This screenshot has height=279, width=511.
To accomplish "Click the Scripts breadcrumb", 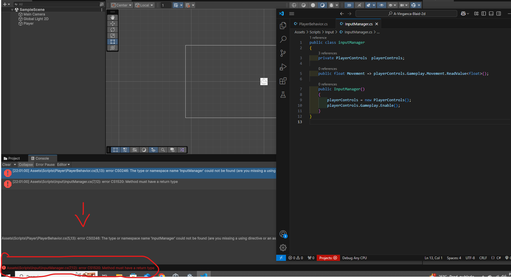I will 315,32.
